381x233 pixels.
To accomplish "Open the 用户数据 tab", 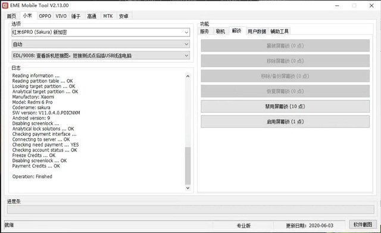I will tap(257, 31).
